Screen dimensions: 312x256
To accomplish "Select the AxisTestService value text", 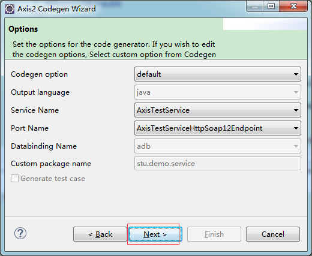I will [163, 110].
